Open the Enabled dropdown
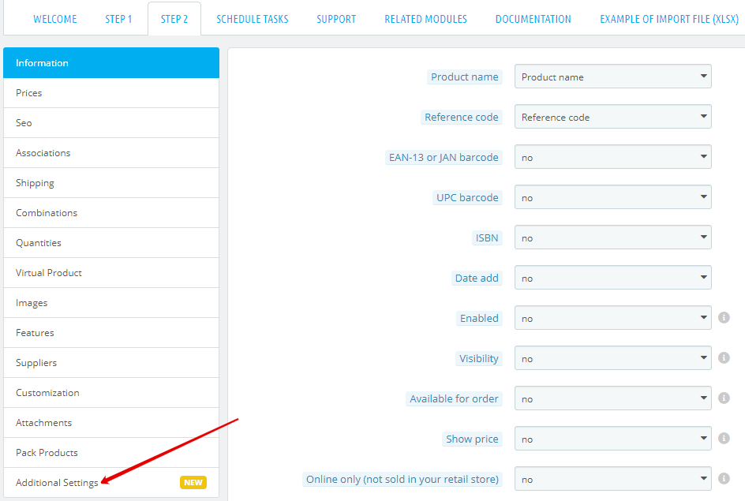745x501 pixels. coord(613,318)
